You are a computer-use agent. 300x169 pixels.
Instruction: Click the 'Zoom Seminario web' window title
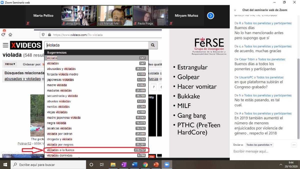point(18,3)
